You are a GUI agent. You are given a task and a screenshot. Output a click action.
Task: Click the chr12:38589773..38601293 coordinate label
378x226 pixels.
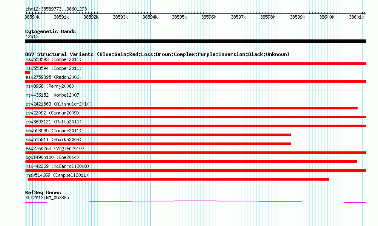[56, 9]
